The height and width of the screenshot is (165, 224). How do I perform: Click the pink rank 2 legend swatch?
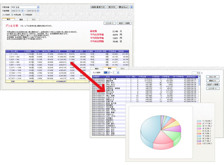(199, 124)
